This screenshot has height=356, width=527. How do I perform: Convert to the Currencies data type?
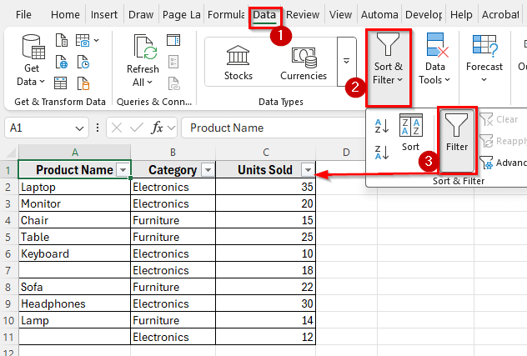click(x=304, y=63)
